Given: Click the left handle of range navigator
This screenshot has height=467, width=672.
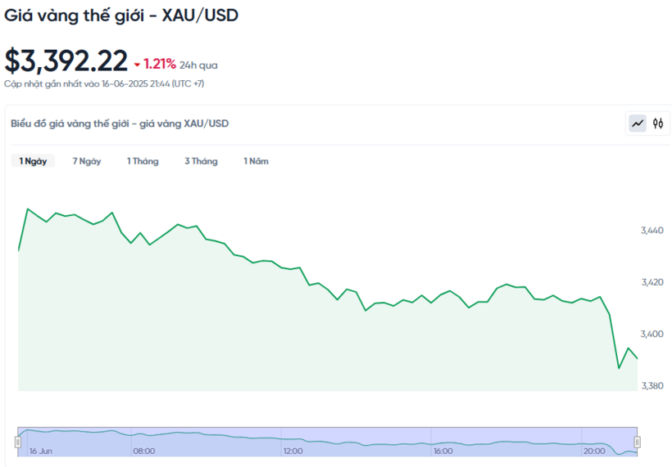Looking at the screenshot, I should (x=17, y=442).
